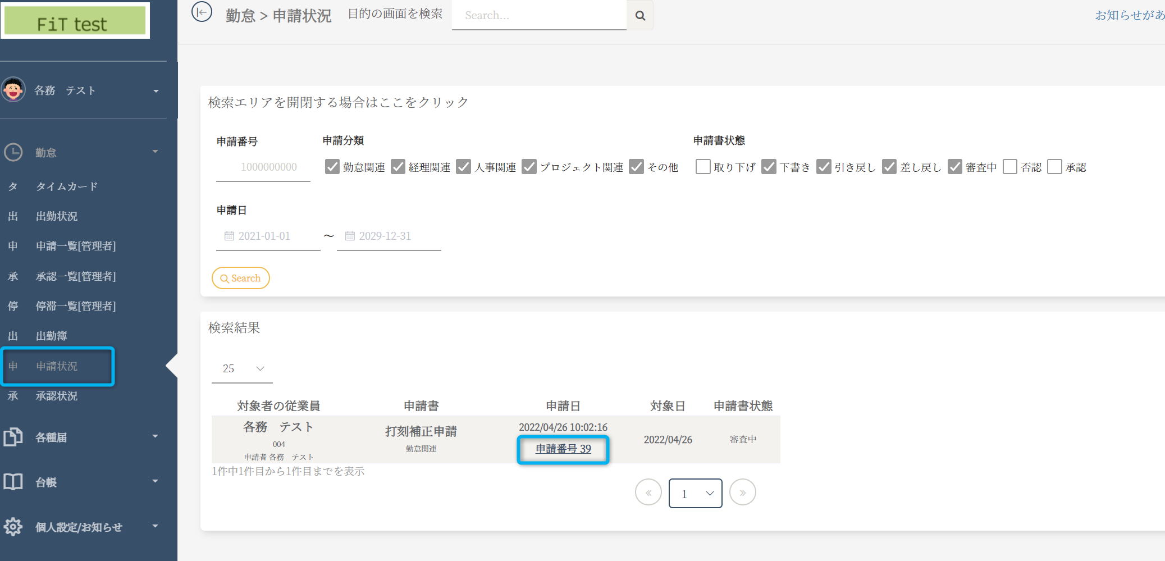The width and height of the screenshot is (1165, 561).
Task: Click the 各種届 document icon
Action: [13, 437]
